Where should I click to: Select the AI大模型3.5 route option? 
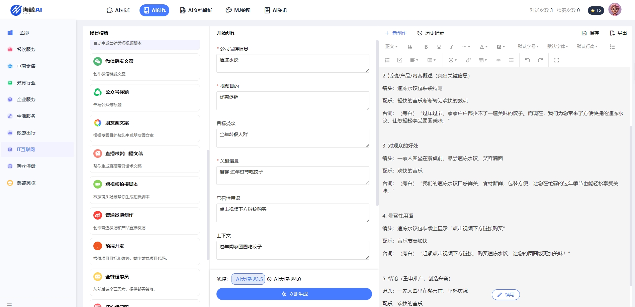pos(248,279)
